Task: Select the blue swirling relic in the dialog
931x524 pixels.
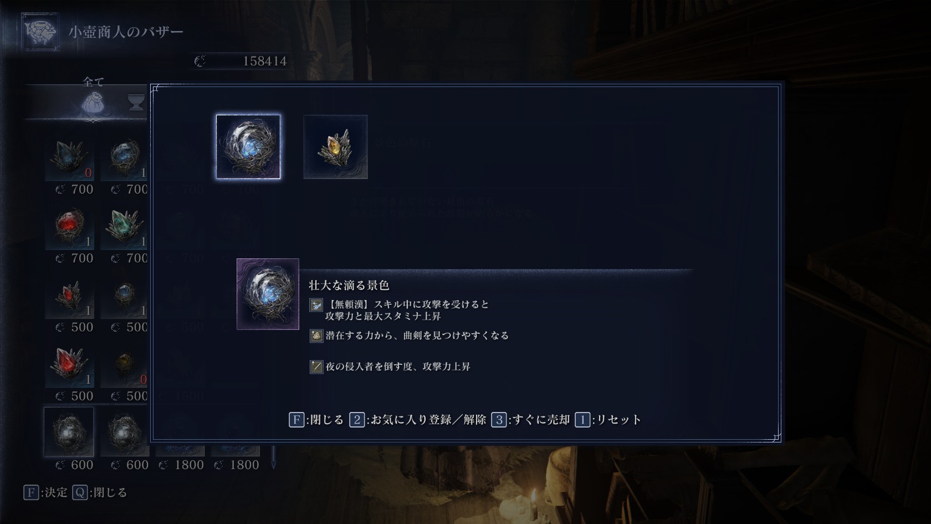Action: pos(248,147)
